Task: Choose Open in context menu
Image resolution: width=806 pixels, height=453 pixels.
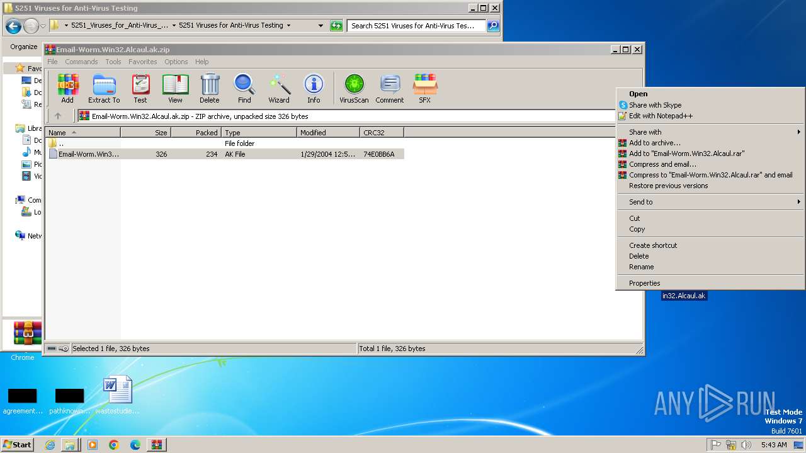Action: tap(710, 94)
